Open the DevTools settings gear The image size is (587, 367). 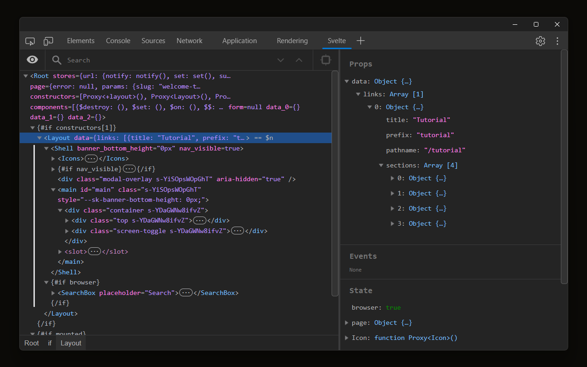click(x=540, y=41)
